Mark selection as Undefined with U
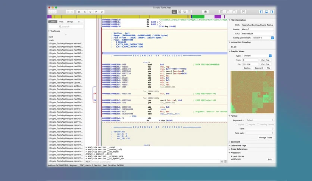Image resolution: width=312 pixels, height=181 pixels. [x=102, y=12]
